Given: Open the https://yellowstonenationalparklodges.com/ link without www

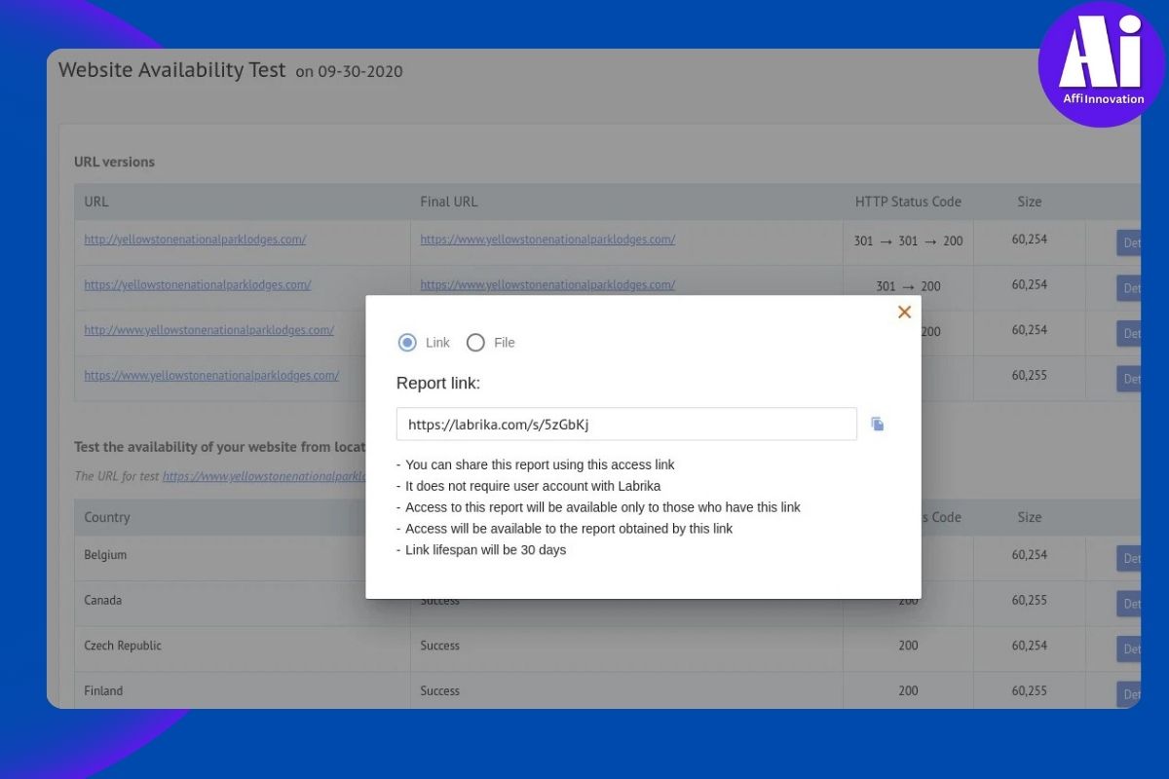Looking at the screenshot, I should [197, 285].
